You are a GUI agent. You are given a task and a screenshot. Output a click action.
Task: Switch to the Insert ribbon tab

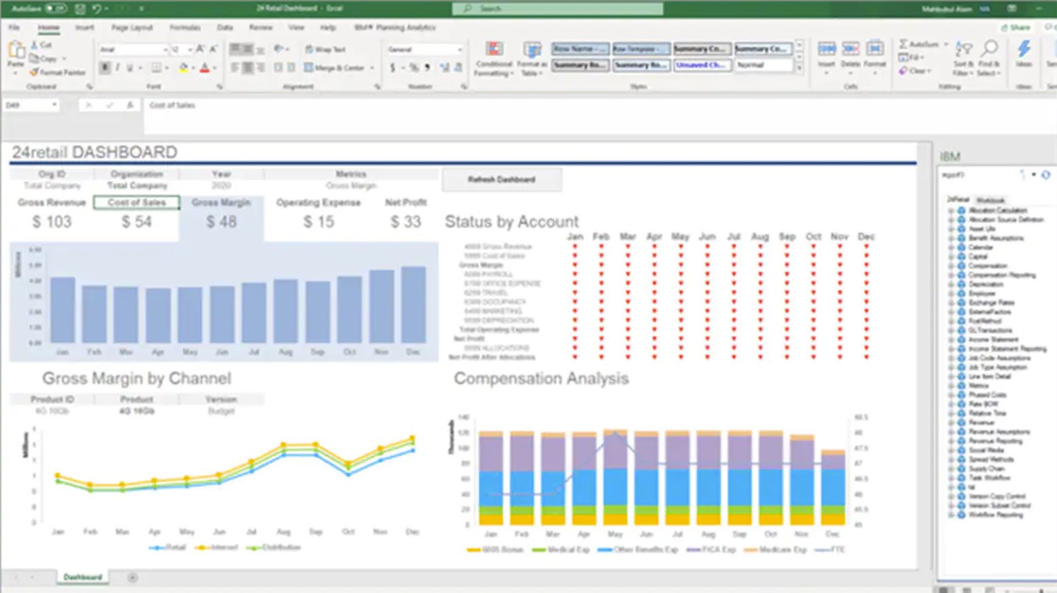point(85,28)
